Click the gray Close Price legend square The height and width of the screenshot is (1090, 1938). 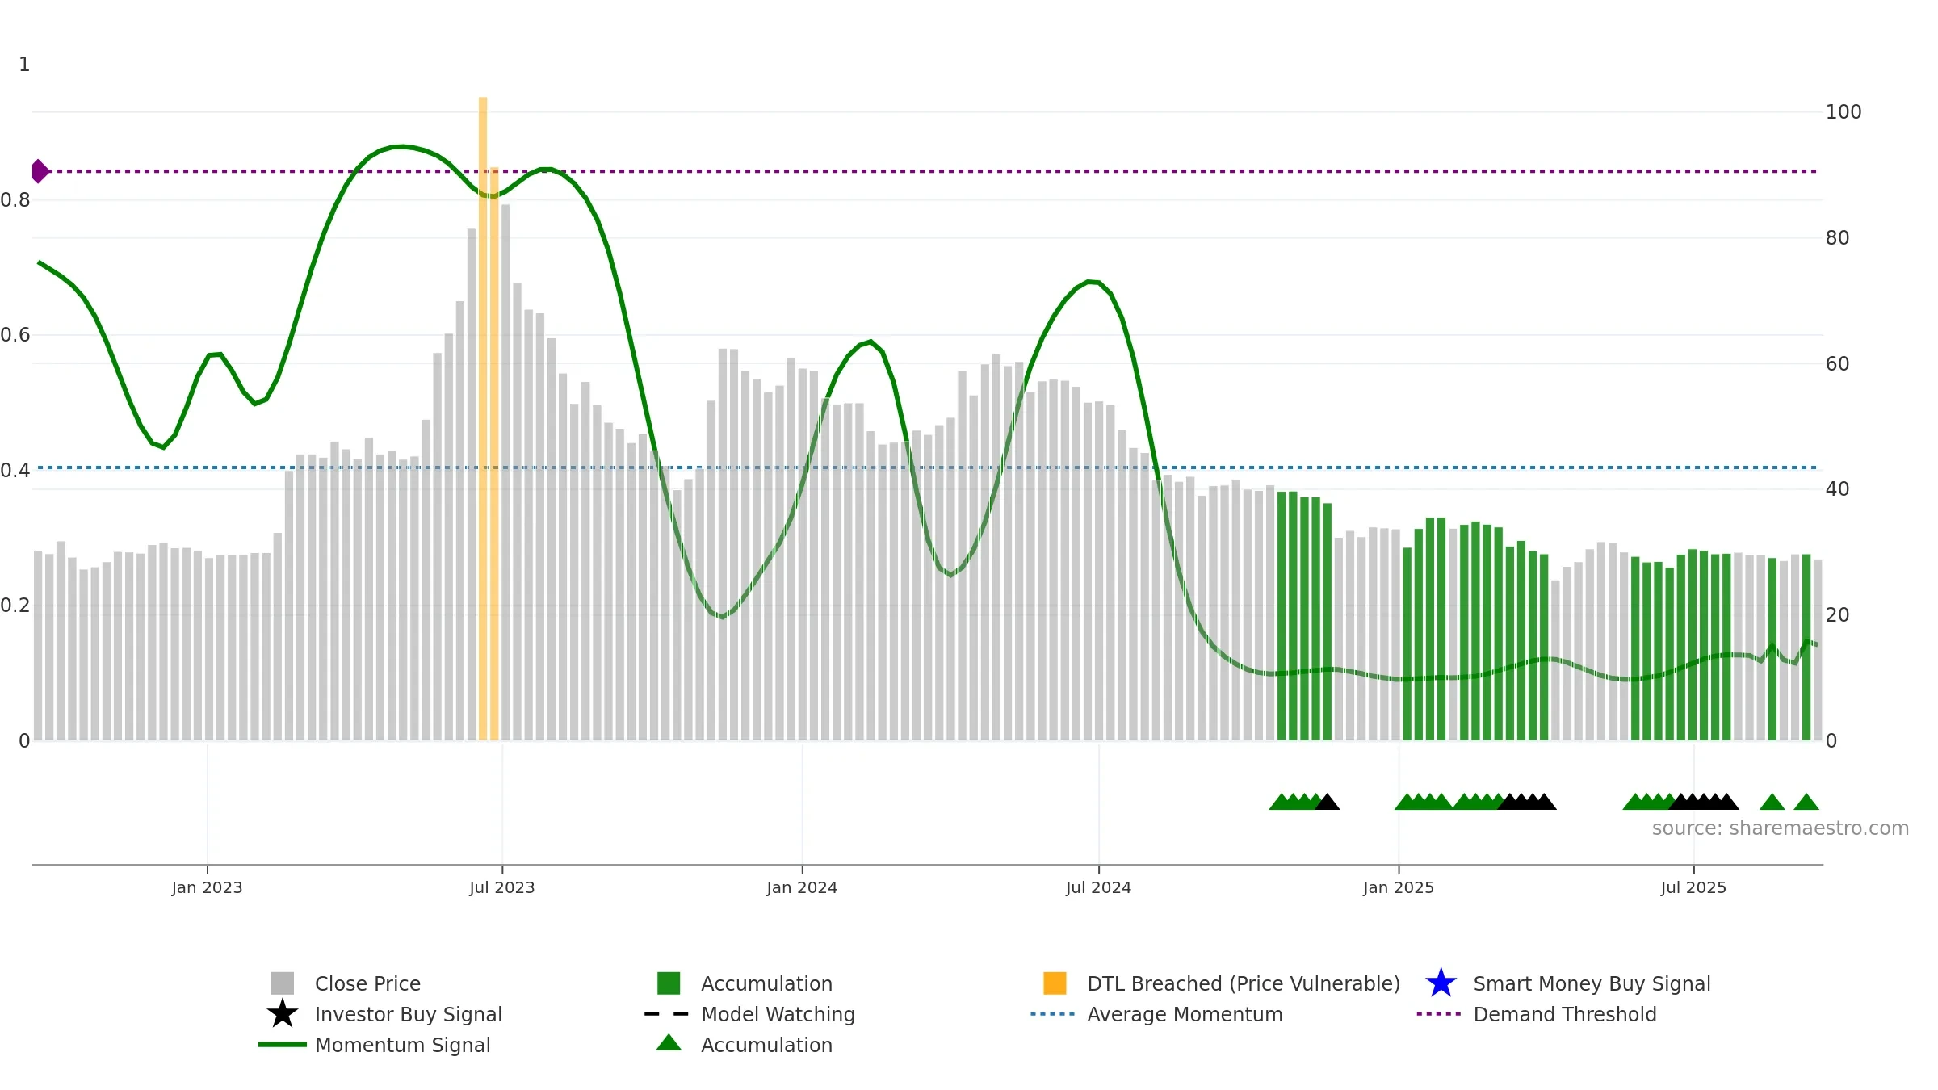(x=283, y=983)
